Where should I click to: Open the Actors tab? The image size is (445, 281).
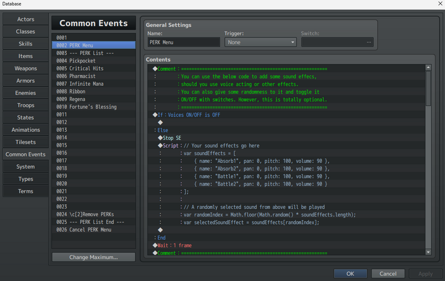click(26, 19)
